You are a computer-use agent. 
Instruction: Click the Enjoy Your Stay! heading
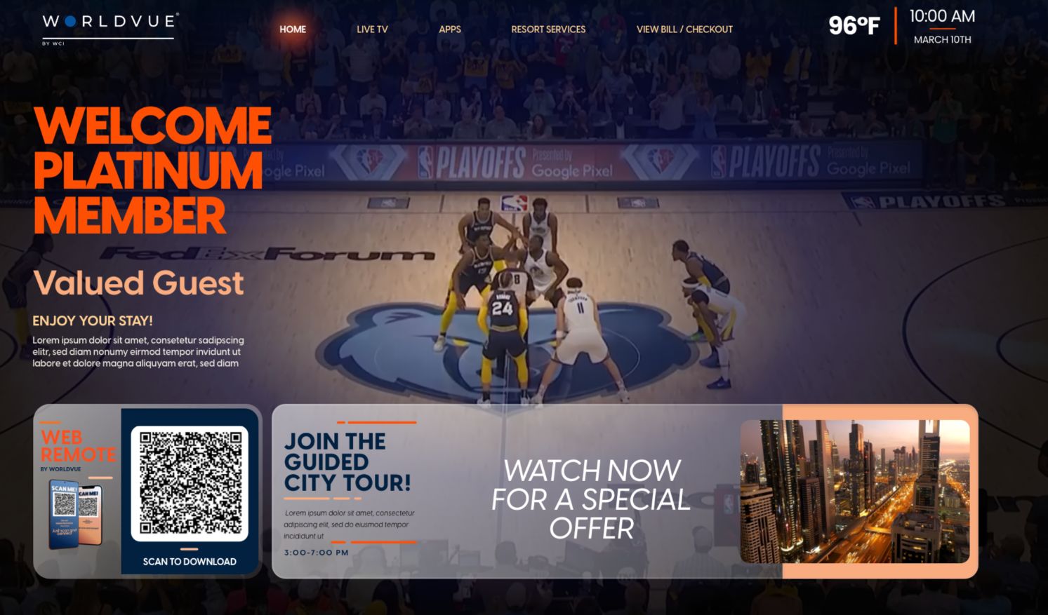click(93, 320)
